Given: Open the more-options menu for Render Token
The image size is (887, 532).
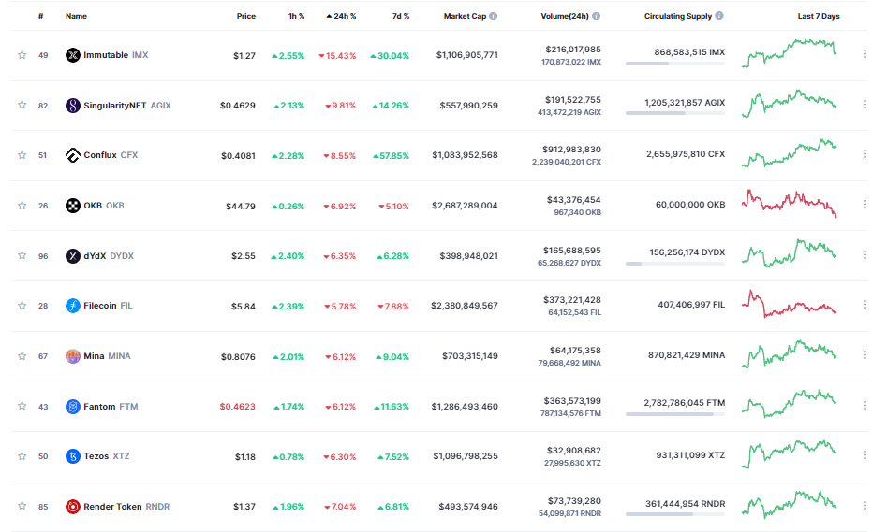Looking at the screenshot, I should coord(865,506).
